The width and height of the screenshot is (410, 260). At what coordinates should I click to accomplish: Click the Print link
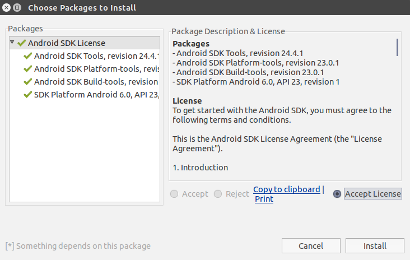pyautogui.click(x=264, y=199)
